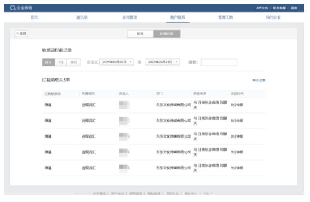
Task: Open the 首页 navigation tab
Action: (x=34, y=17)
